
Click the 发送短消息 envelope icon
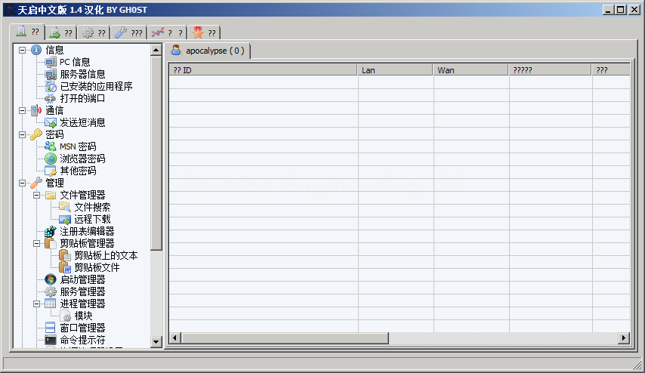pos(51,122)
